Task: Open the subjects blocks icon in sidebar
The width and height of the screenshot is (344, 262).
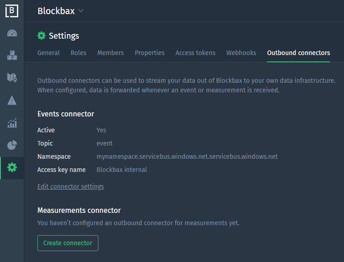Action: click(x=12, y=55)
